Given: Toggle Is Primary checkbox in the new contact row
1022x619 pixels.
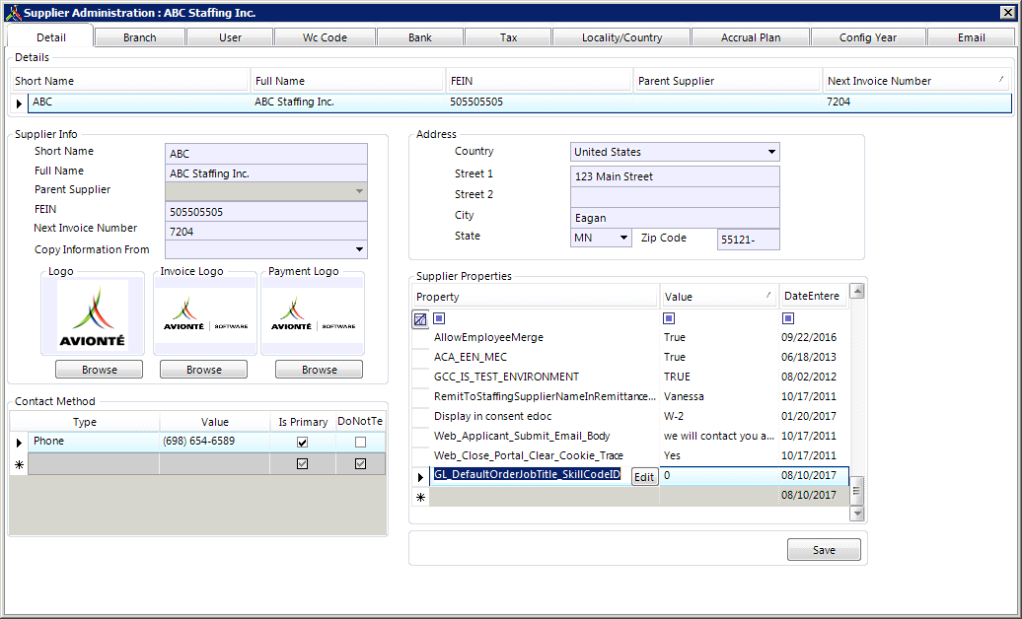Looking at the screenshot, I should pos(303,464).
